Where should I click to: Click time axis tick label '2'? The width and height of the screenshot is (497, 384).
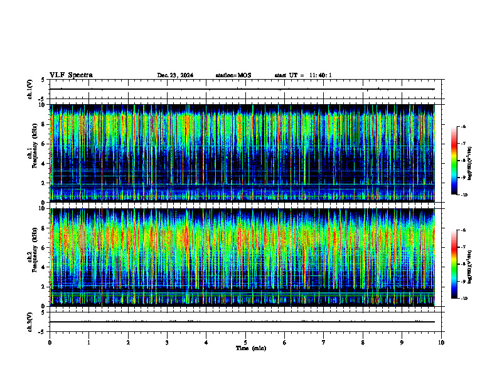tap(128, 343)
